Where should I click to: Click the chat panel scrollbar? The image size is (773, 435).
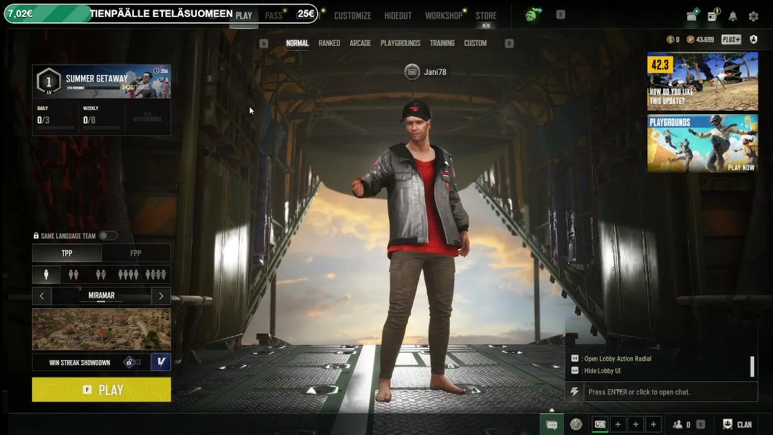pyautogui.click(x=752, y=366)
